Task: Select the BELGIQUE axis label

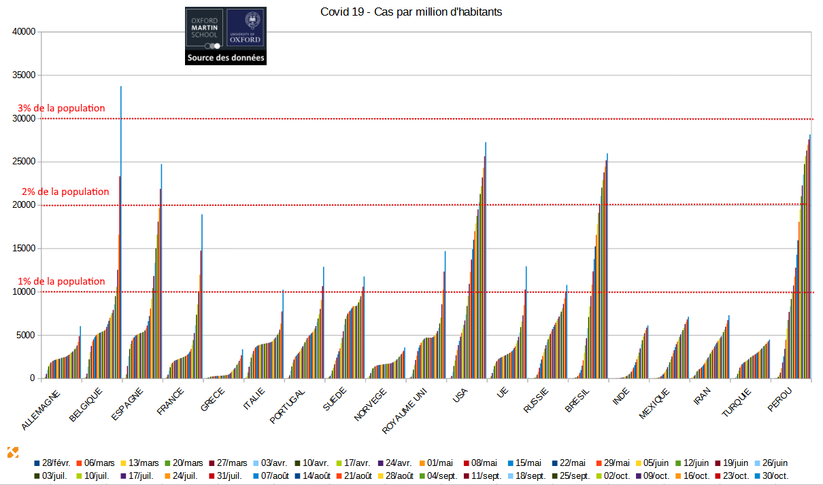Action: (x=86, y=405)
